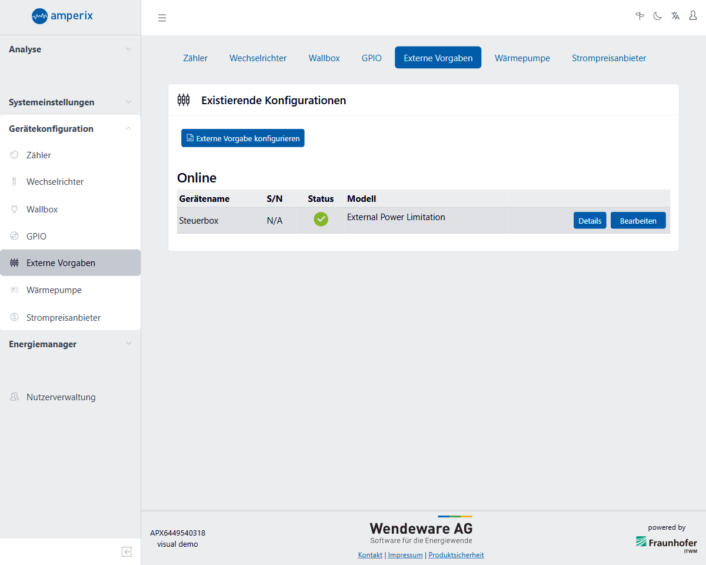Click the hamburger menu icon
This screenshot has width=706, height=565.
pos(162,18)
